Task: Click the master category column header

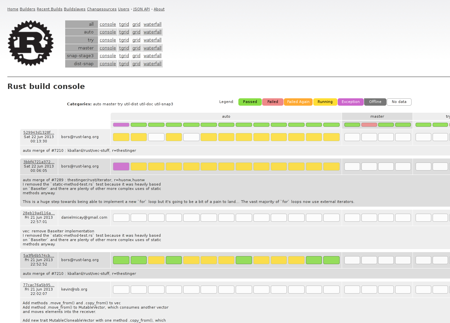Action: tap(377, 116)
